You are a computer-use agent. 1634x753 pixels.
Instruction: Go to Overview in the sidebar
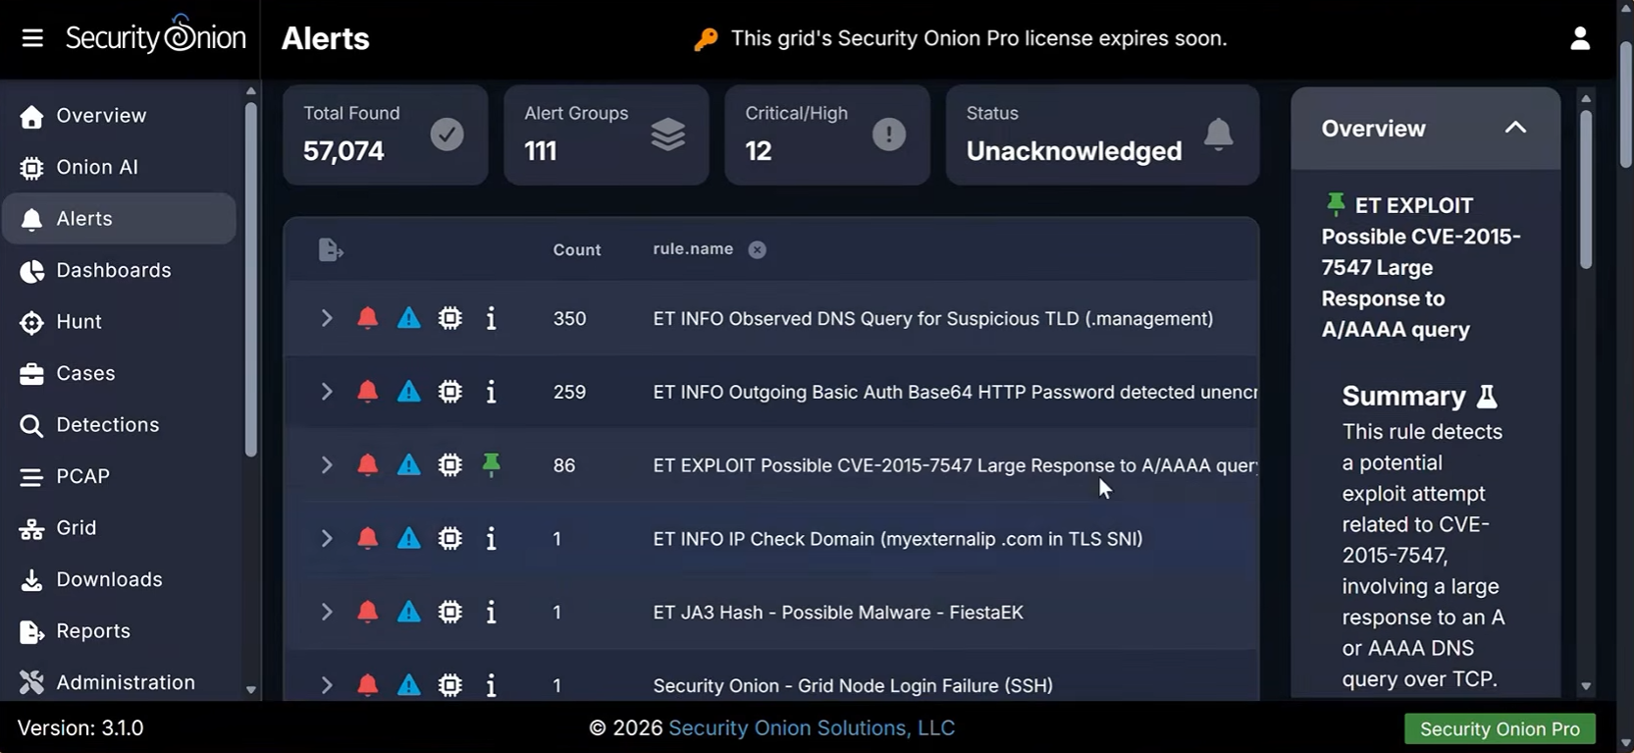(x=119, y=116)
